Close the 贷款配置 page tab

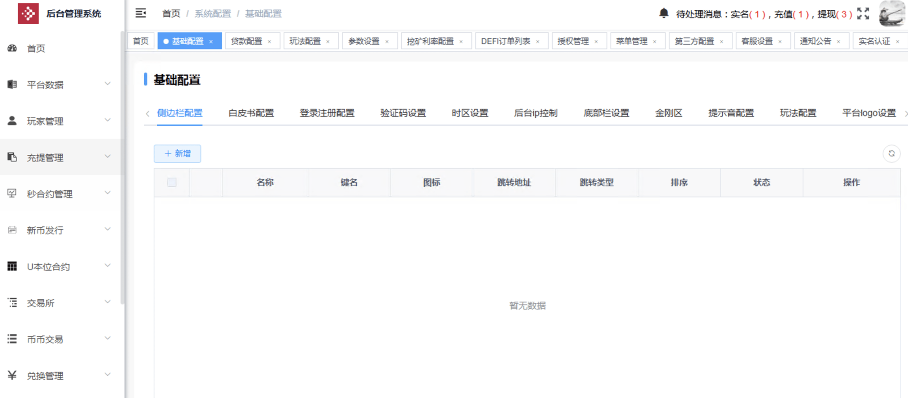click(269, 41)
